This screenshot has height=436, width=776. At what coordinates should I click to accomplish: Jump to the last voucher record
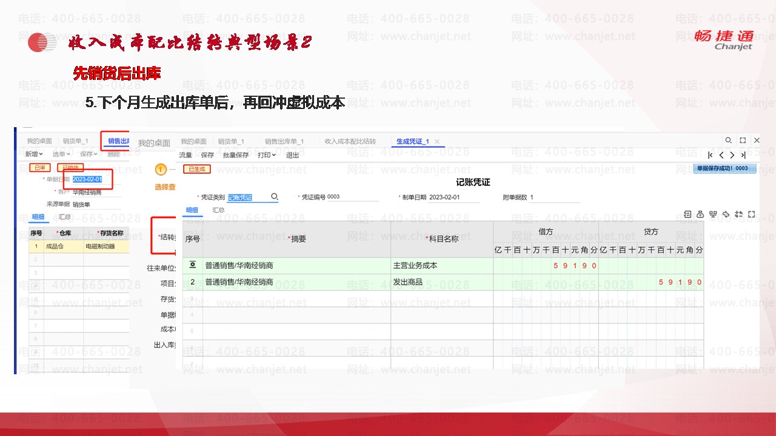pyautogui.click(x=743, y=155)
